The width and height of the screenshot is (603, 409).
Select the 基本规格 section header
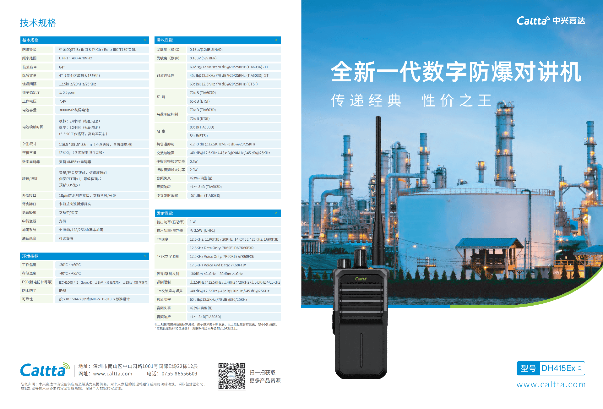pyautogui.click(x=30, y=40)
